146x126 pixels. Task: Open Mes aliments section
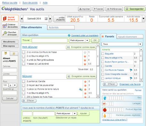tap(10, 42)
